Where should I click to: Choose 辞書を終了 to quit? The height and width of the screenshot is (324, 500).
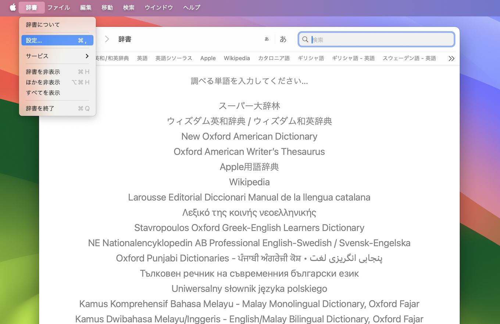pos(57,109)
